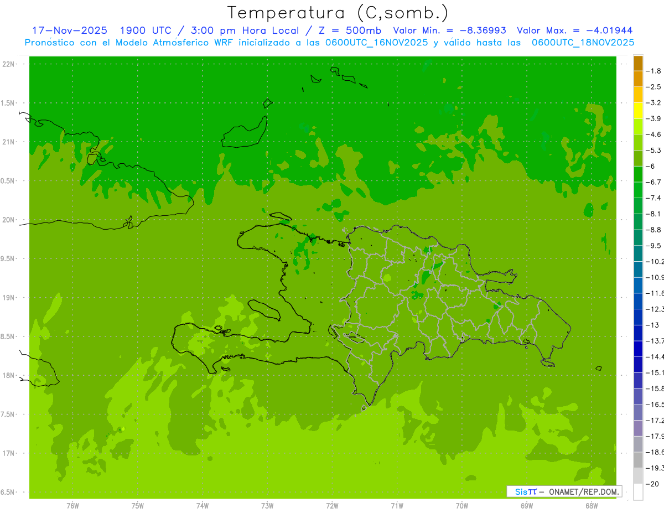The width and height of the screenshot is (664, 513).
Task: Click the '-1.8' legend value
Action: (653, 71)
